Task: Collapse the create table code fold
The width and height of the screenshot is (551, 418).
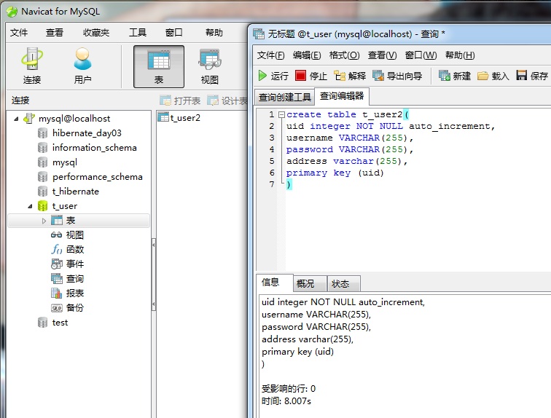Action: point(281,114)
